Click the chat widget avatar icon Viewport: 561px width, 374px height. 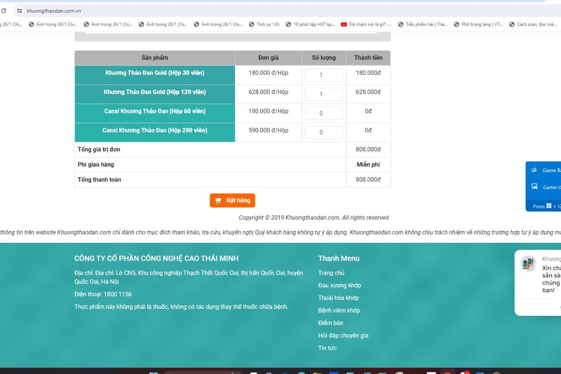pyautogui.click(x=528, y=264)
